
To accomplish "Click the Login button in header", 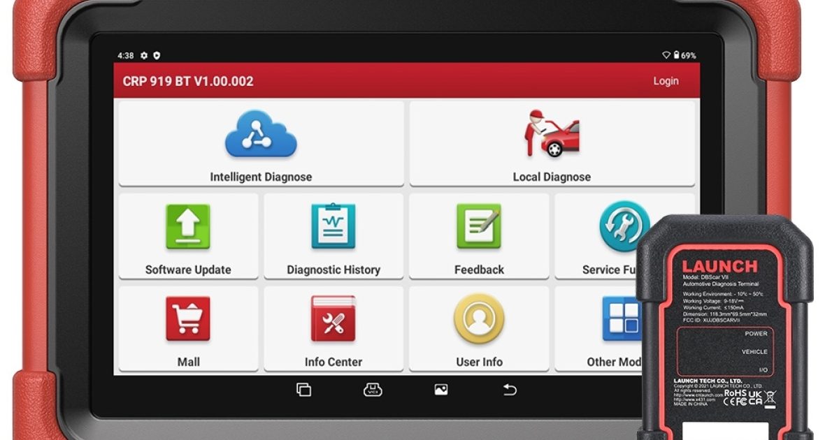I will [x=666, y=81].
